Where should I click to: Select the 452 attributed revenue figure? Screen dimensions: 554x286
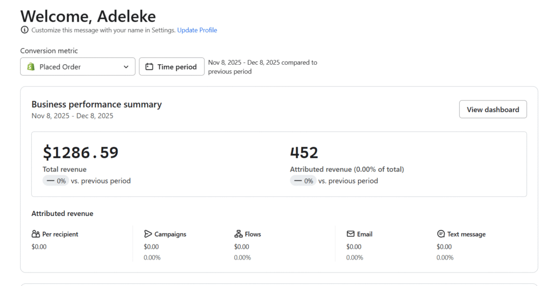304,153
